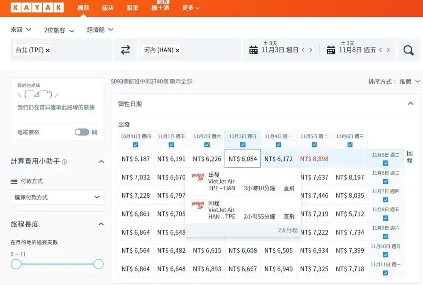Open the 排序方式 推薦 sort dropdown
This screenshot has width=423, height=285.
pyautogui.click(x=394, y=81)
